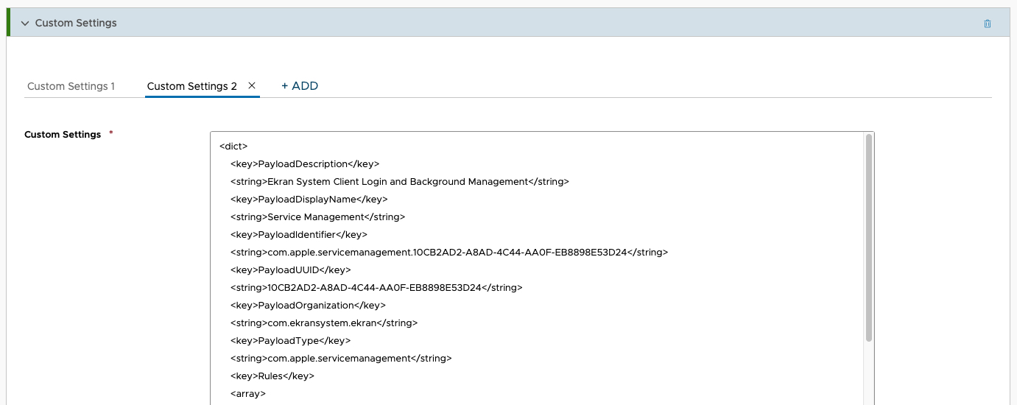
Task: Click the PayloadOrganization key line
Action: (x=308, y=305)
